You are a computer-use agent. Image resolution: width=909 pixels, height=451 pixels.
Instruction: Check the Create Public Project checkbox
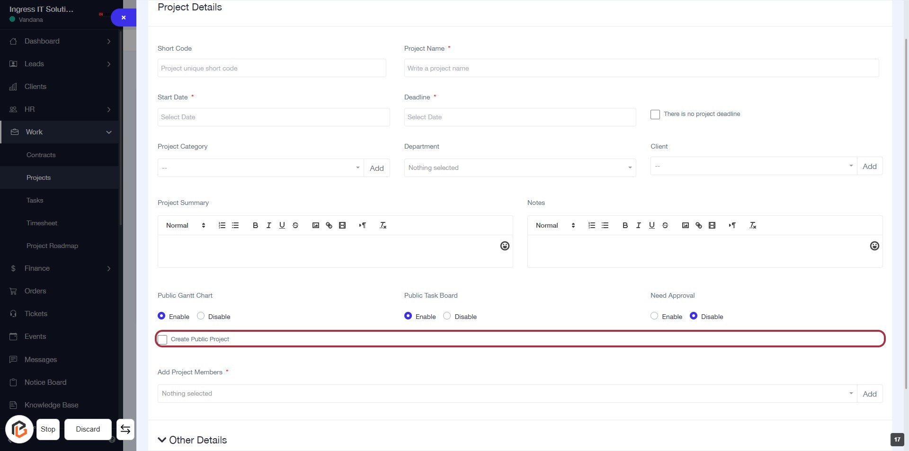point(162,339)
